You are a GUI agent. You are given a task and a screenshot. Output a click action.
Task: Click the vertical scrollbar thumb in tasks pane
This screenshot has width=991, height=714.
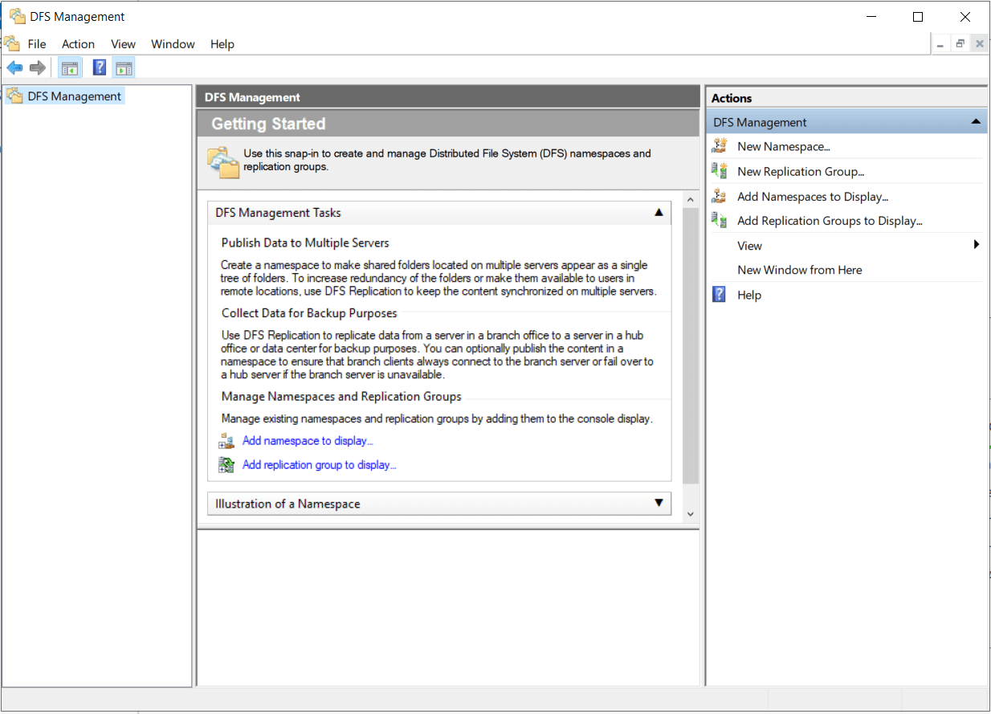(691, 345)
